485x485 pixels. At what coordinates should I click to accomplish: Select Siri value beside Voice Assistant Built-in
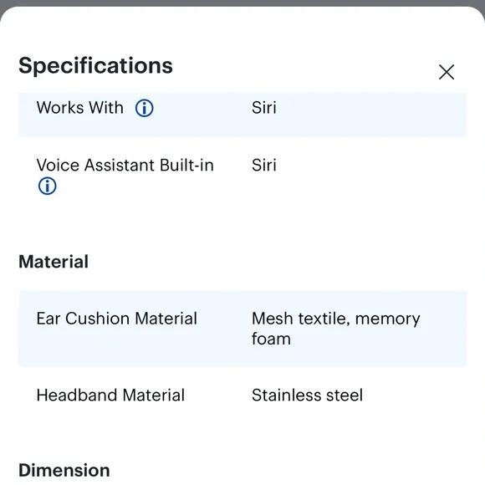(x=264, y=165)
